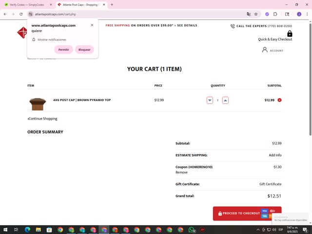The image size is (312, 234).
Task: Remove item with the red X icon
Action: point(279,100)
